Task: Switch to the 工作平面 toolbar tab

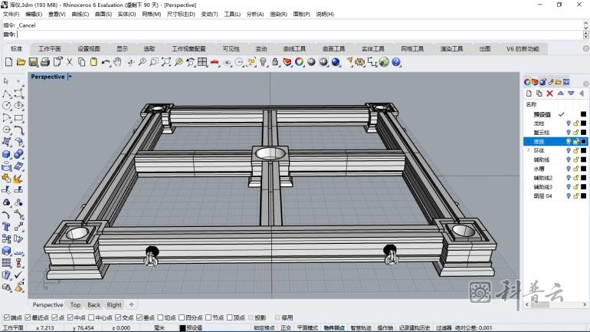Action: pyautogui.click(x=50, y=49)
